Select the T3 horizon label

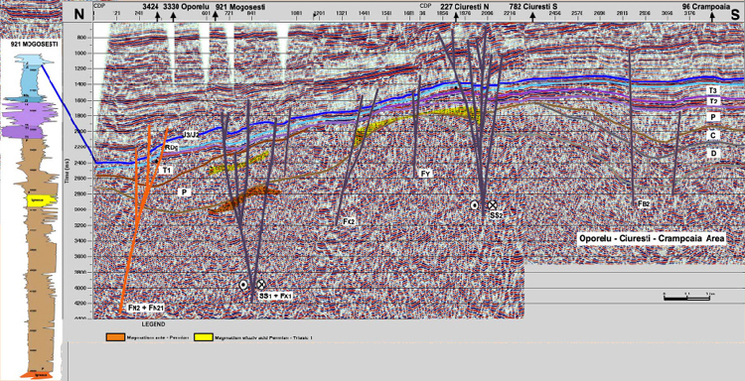pyautogui.click(x=713, y=90)
